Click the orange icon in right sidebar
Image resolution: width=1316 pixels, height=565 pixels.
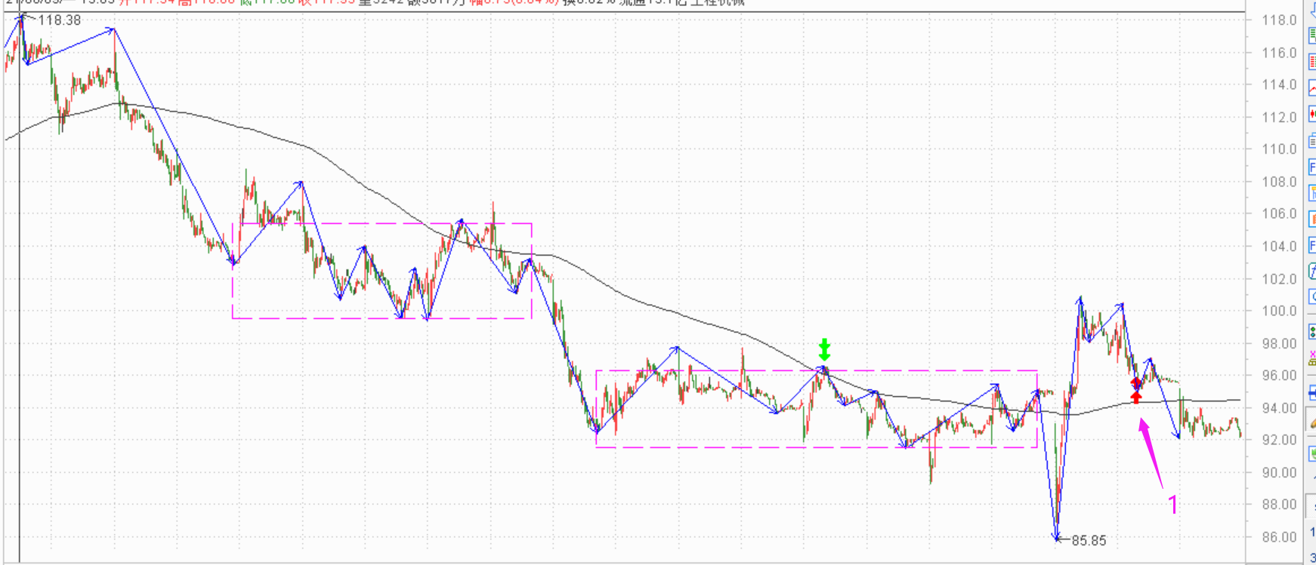[x=1311, y=220]
